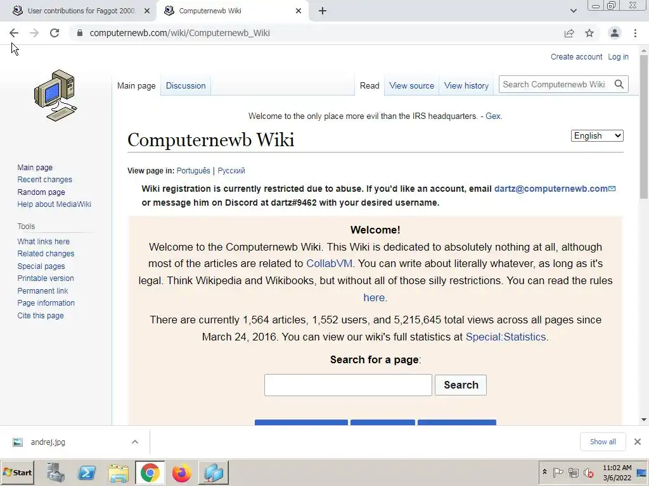Open Recent changes in the sidebar

pyautogui.click(x=45, y=180)
